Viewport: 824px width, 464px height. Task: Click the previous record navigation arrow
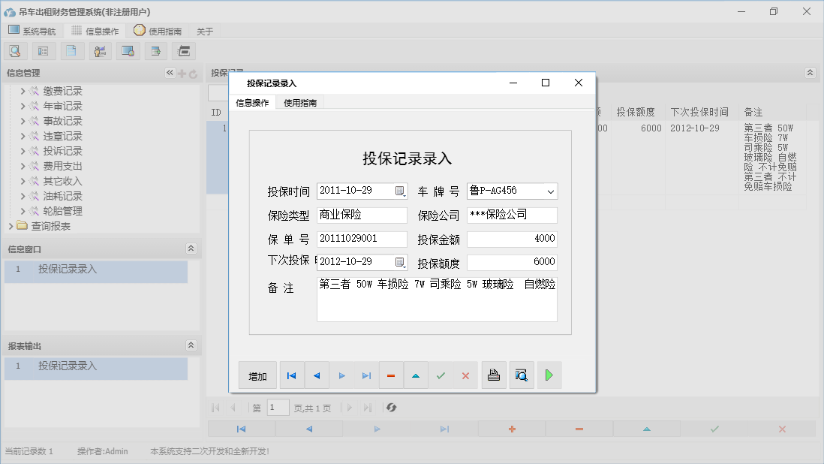tap(317, 375)
